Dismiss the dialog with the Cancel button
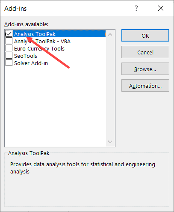 [x=145, y=52]
